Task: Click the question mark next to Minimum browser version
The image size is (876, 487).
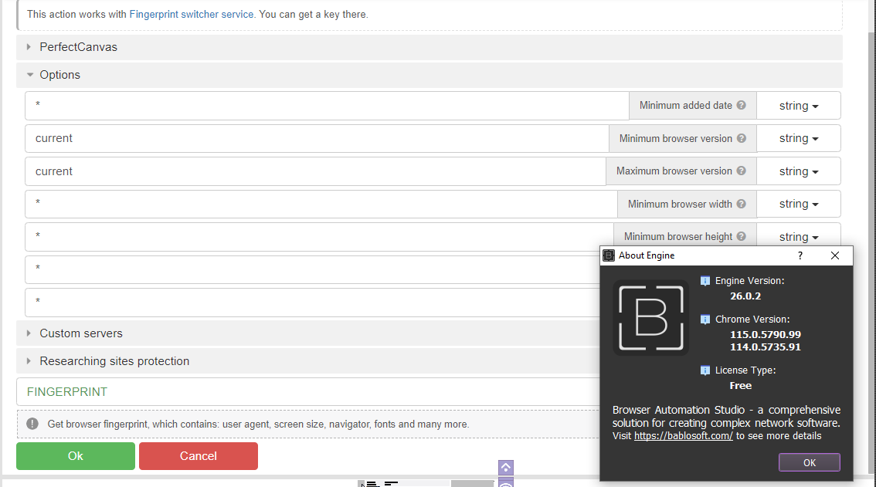Action: tap(741, 138)
